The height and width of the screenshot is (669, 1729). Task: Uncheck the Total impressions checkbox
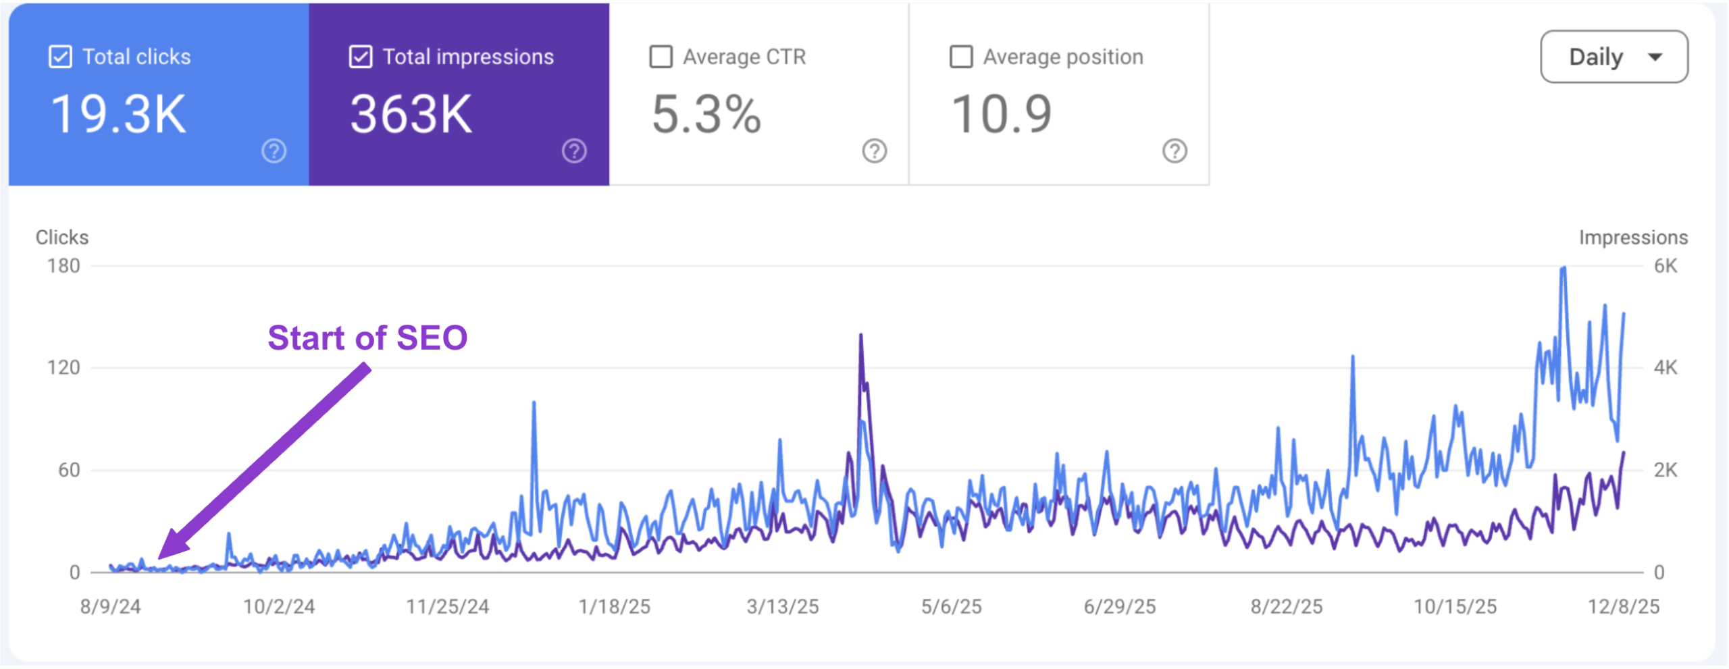pyautogui.click(x=360, y=57)
